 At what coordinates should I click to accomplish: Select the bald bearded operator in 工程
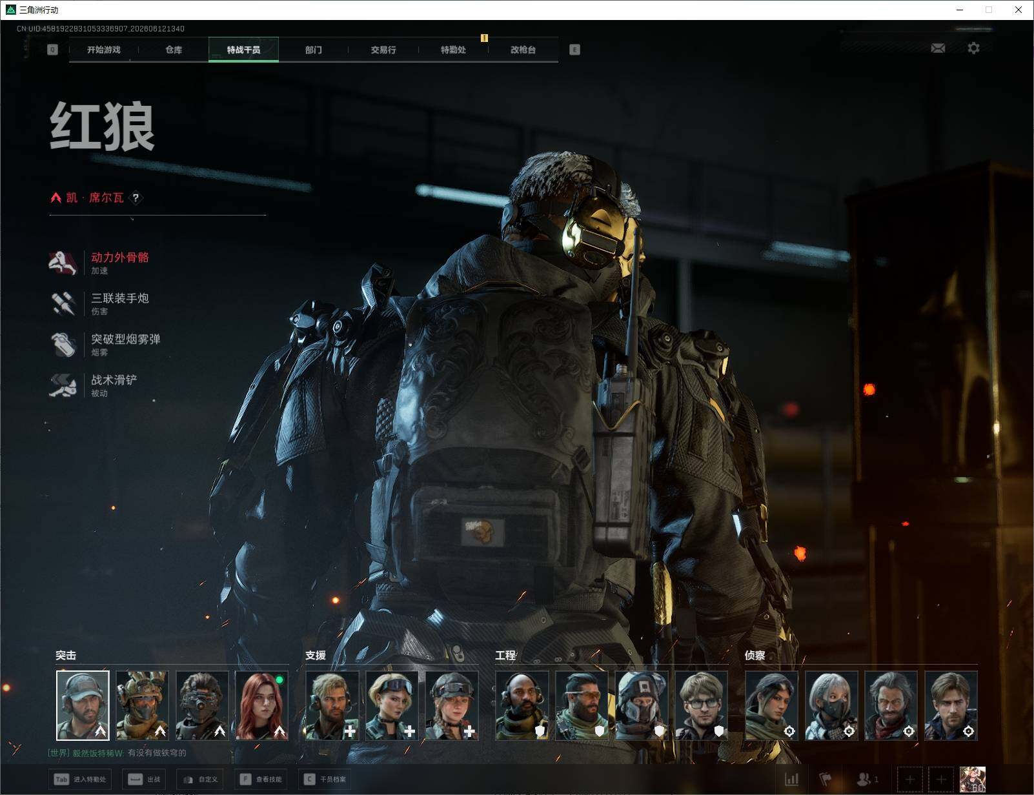(522, 705)
